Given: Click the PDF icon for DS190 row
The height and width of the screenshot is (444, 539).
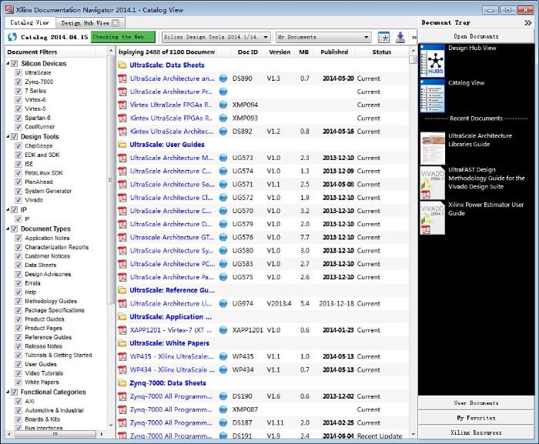Looking at the screenshot, I should pos(122,396).
